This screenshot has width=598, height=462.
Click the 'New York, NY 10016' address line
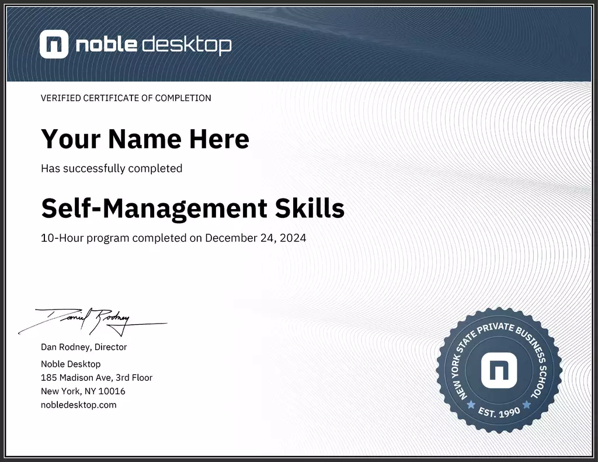pyautogui.click(x=83, y=391)
